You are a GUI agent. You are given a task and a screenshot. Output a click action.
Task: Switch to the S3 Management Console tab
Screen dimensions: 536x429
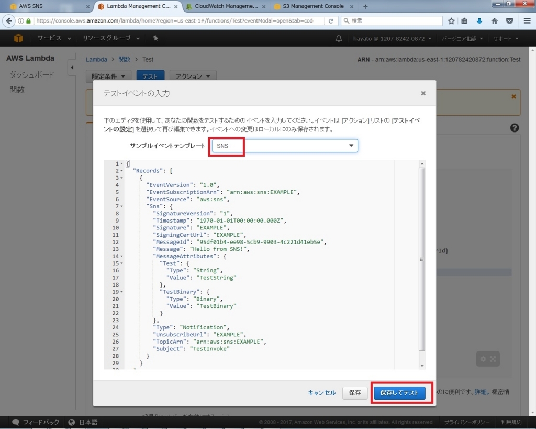313,6
